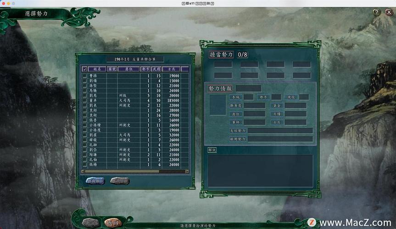This screenshot has width=396, height=229.
Task: Check the box for 袁紹
Action: click(84, 110)
